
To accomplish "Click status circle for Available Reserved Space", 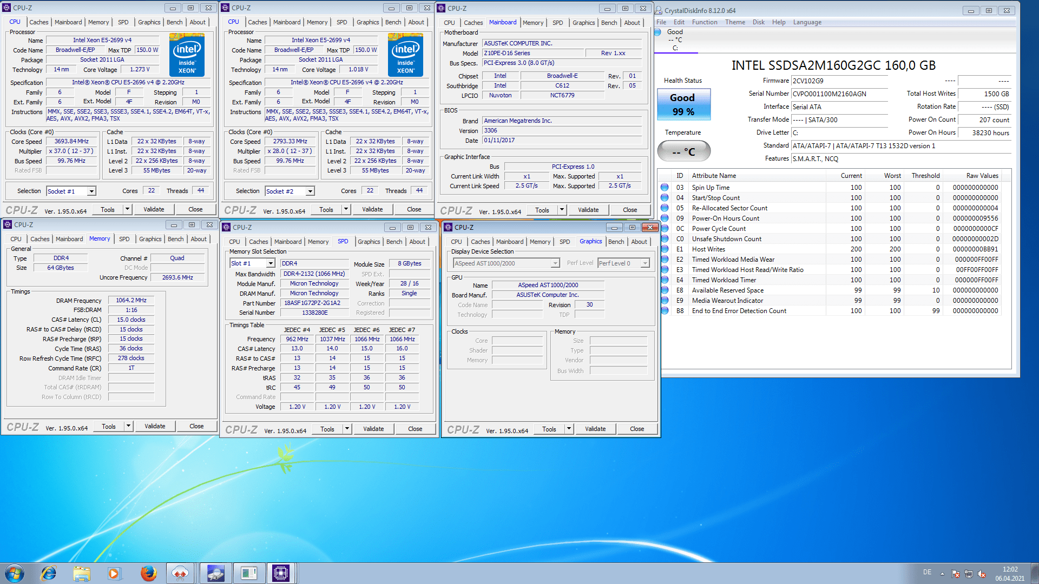I will pyautogui.click(x=665, y=290).
